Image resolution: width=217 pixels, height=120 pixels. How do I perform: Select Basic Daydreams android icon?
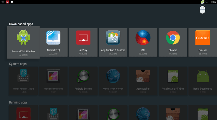pyautogui.click(x=203, y=76)
